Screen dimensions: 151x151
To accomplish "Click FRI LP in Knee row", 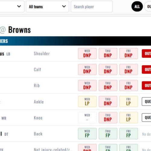I will pos(129,117).
